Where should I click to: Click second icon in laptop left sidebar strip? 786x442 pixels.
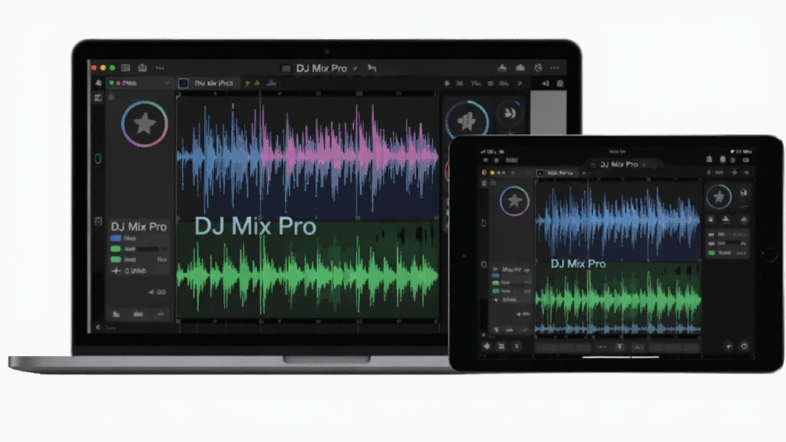98,97
